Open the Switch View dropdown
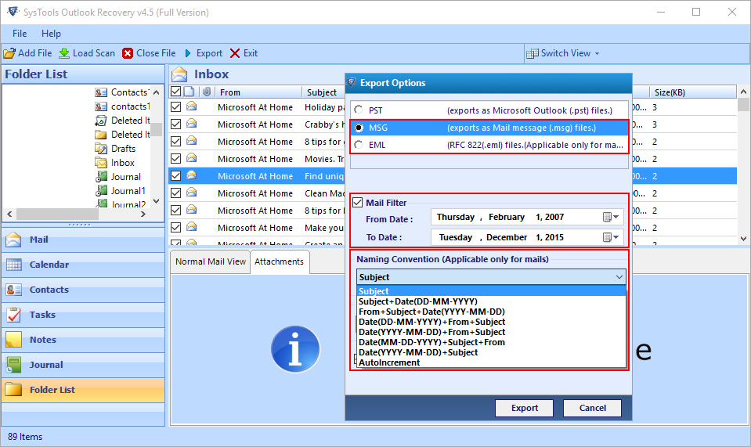Image resolution: width=751 pixels, height=447 pixels. pos(563,53)
